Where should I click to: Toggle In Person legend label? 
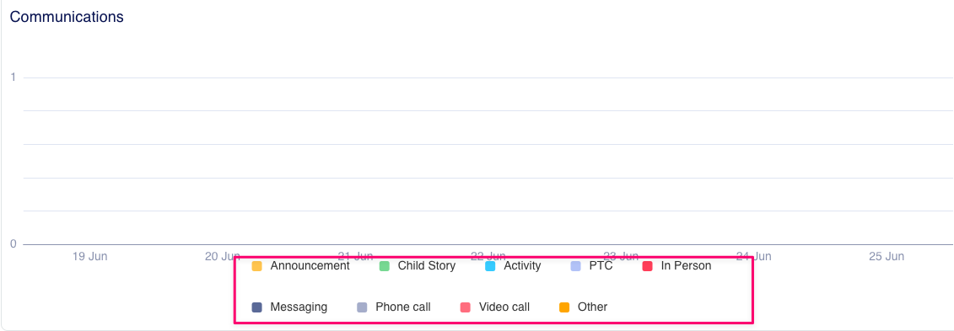[x=686, y=265]
